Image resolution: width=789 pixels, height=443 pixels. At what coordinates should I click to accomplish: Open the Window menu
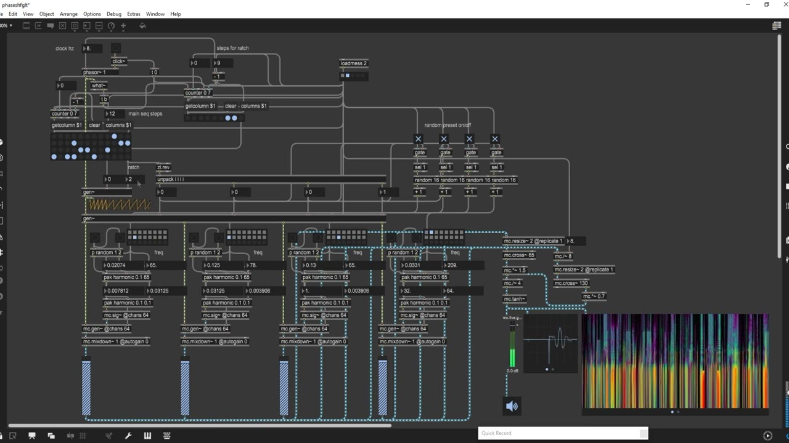pyautogui.click(x=155, y=14)
